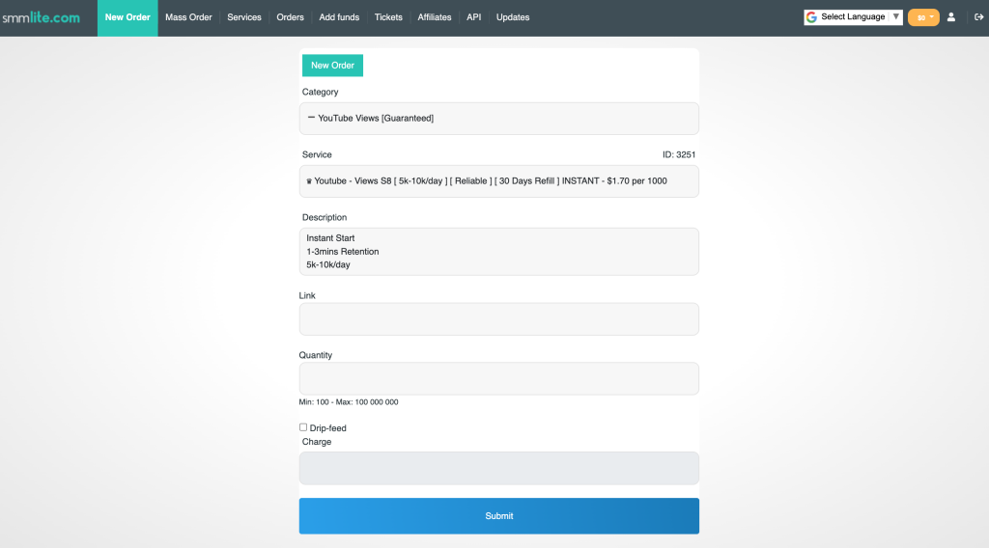989x548 pixels.
Task: Click the green New Order form button
Action: tap(332, 66)
